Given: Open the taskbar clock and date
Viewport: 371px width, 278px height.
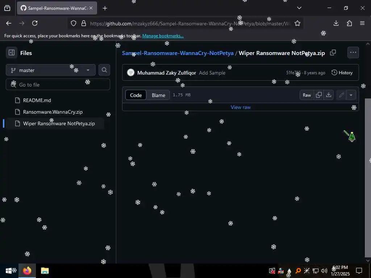Looking at the screenshot, I should coord(340,271).
